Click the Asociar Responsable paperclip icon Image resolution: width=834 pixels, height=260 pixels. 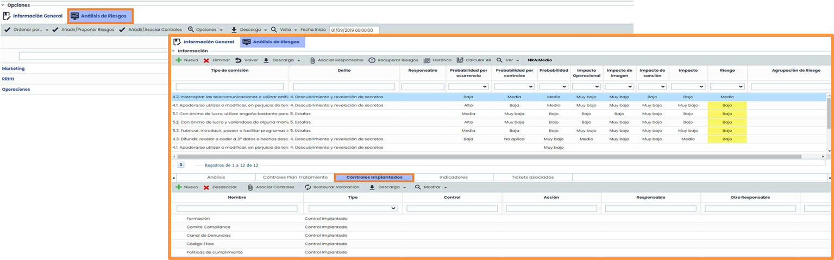pyautogui.click(x=313, y=60)
